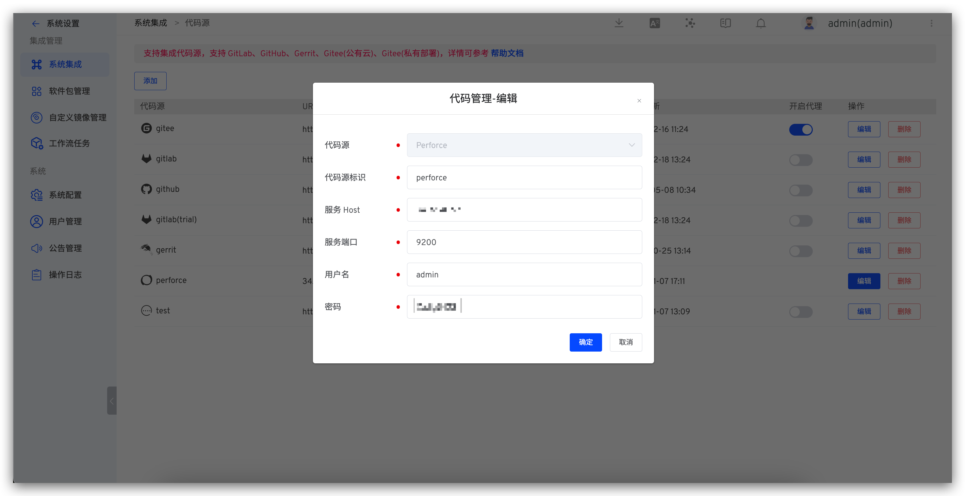
Task: Click the 取消 cancel button
Action: point(626,342)
